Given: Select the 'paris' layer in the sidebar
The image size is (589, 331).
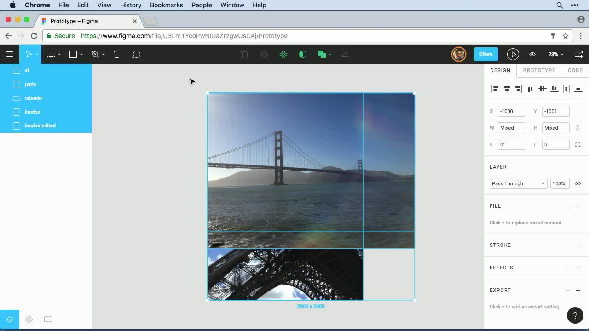Looking at the screenshot, I should click(30, 84).
